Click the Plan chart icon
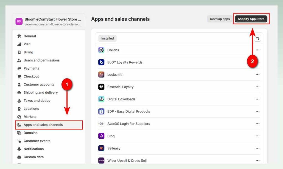This screenshot has width=283, height=169. click(19, 44)
